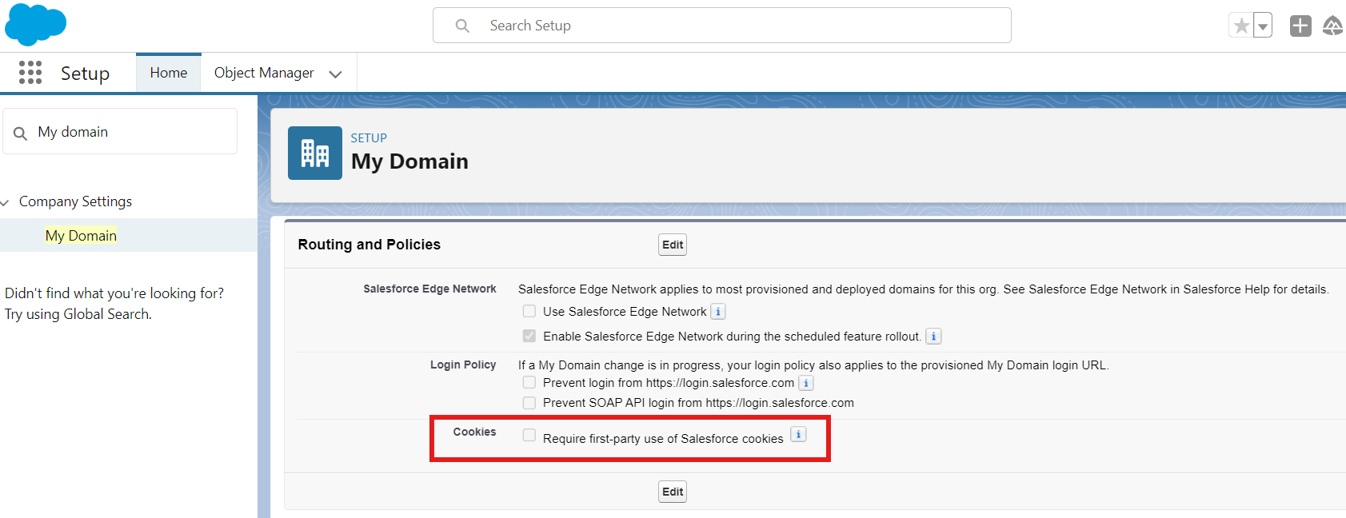Image resolution: width=1346 pixels, height=518 pixels.
Task: Focus the Search Setup field
Action: pos(722,26)
